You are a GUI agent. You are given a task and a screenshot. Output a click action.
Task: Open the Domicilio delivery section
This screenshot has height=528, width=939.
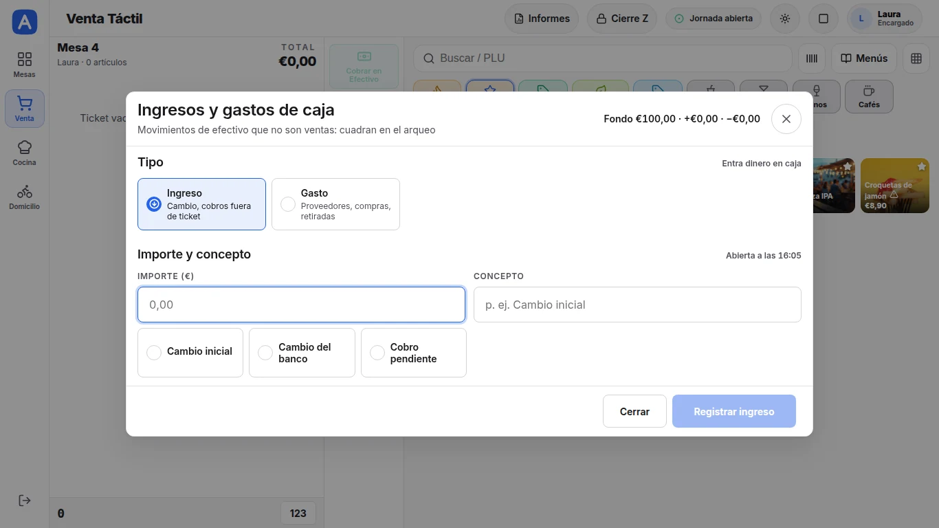coord(25,197)
